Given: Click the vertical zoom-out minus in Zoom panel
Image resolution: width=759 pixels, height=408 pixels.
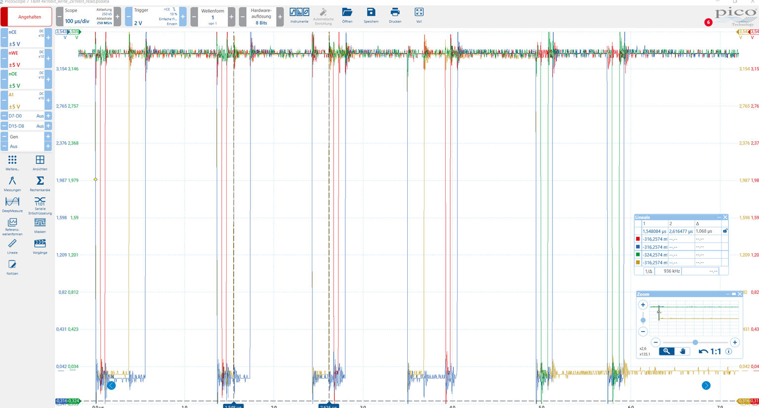Looking at the screenshot, I should point(643,331).
